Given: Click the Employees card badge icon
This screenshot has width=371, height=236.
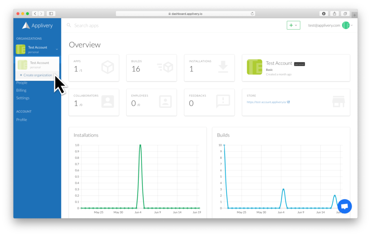Looking at the screenshot, I should coord(165,102).
